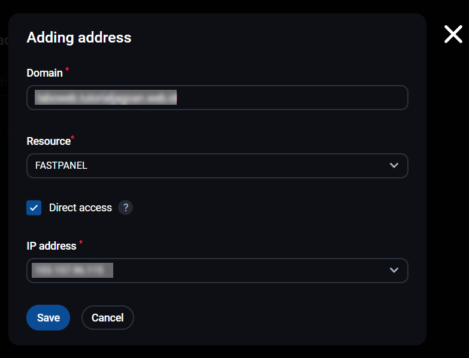Expand the Resource dropdown chevron
The image size is (469, 358).
[394, 166]
